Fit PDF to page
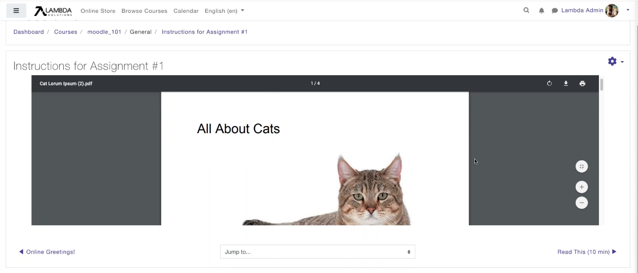Viewport: 638px width, 273px height. tap(581, 166)
